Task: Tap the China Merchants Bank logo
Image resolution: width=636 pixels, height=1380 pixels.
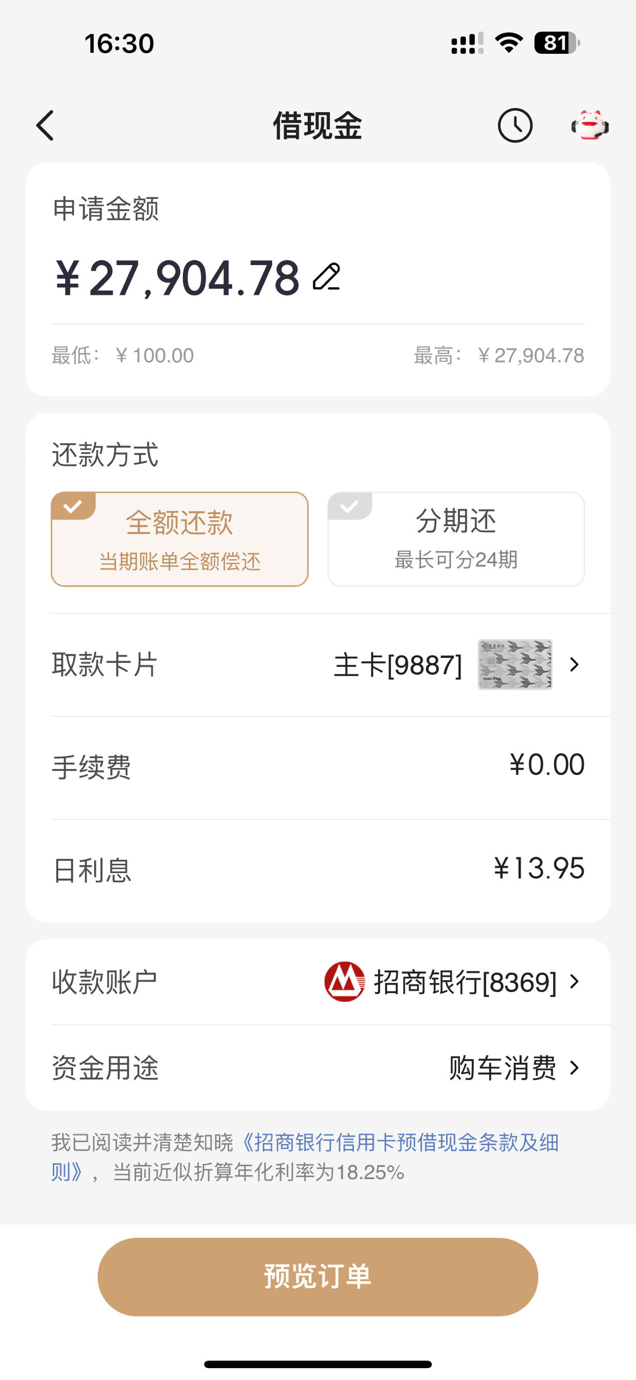Action: 344,981
